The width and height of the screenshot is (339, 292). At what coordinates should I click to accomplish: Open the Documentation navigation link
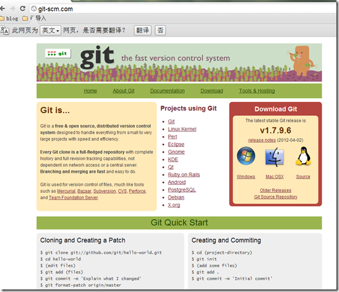click(x=167, y=91)
